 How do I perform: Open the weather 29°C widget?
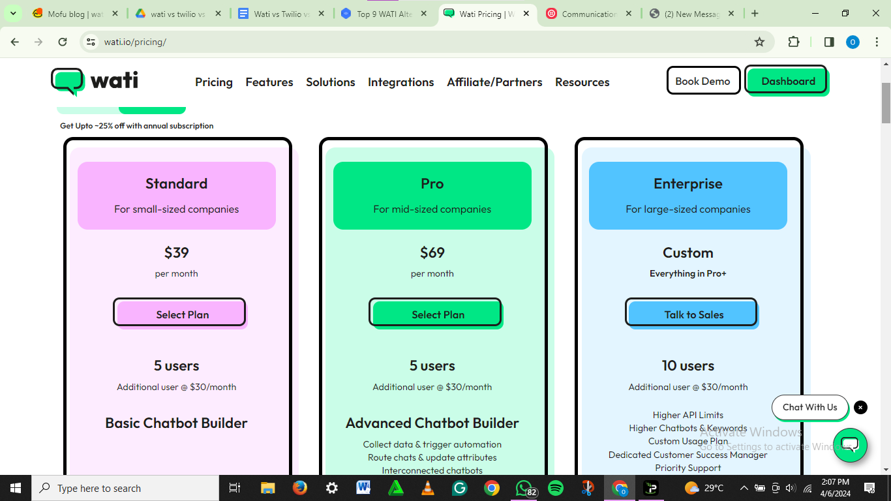coord(704,488)
